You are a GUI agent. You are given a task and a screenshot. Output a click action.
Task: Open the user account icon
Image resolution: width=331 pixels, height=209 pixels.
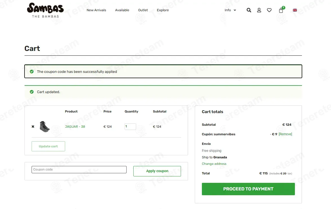point(259,10)
